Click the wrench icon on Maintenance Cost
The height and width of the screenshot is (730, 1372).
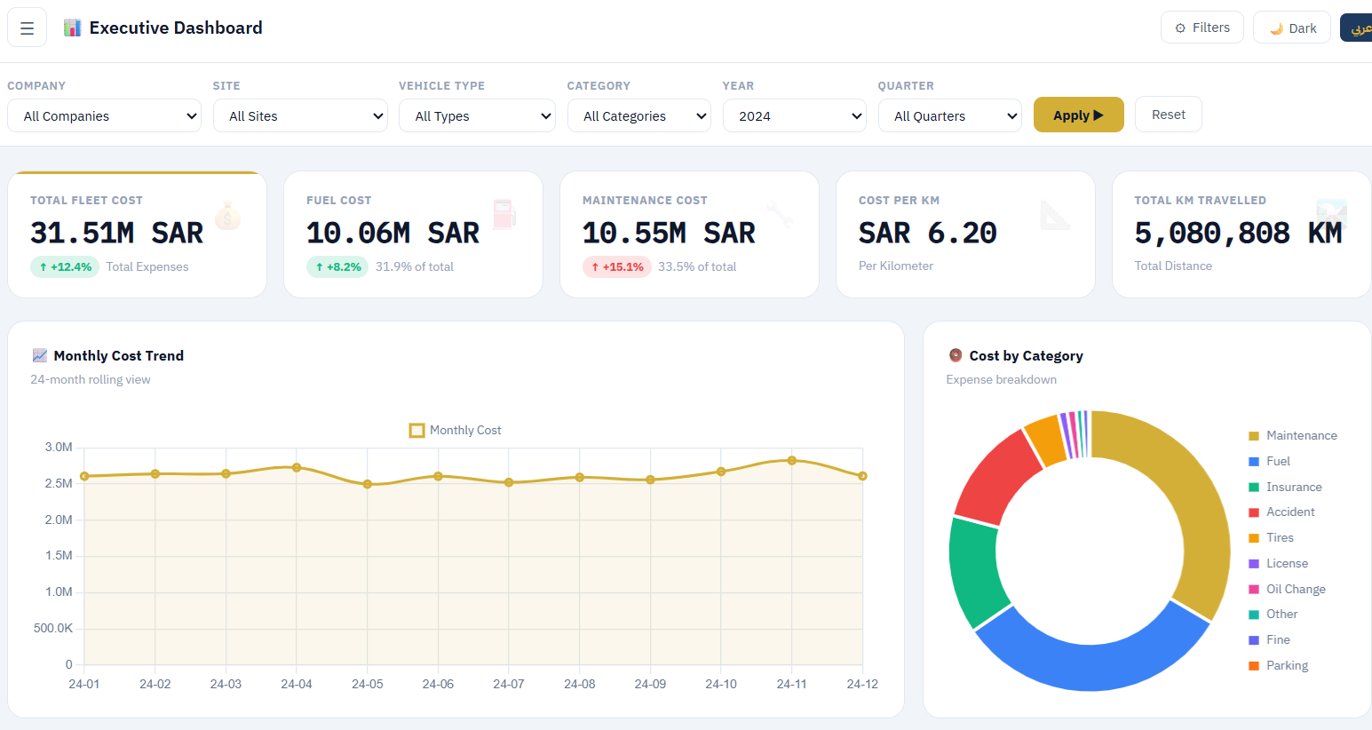[780, 215]
